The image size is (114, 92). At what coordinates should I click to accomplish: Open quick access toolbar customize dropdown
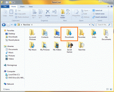click(x=13, y=2)
